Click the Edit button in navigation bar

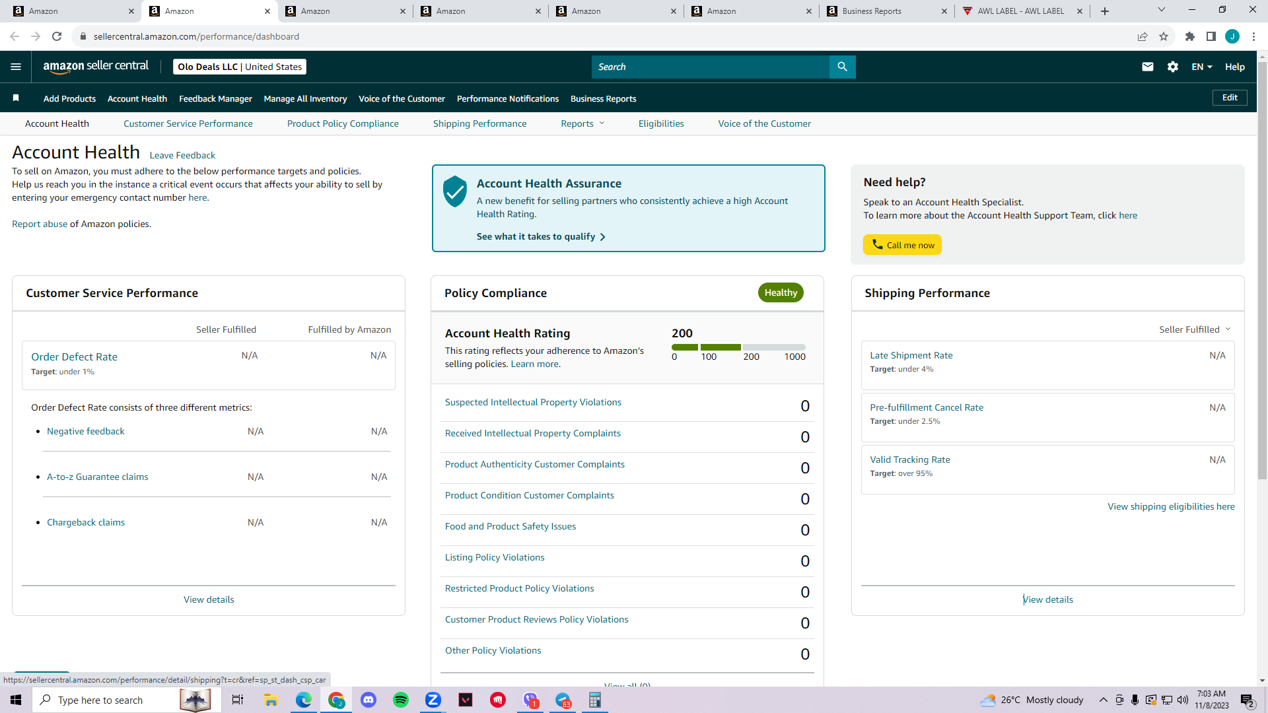1230,98
